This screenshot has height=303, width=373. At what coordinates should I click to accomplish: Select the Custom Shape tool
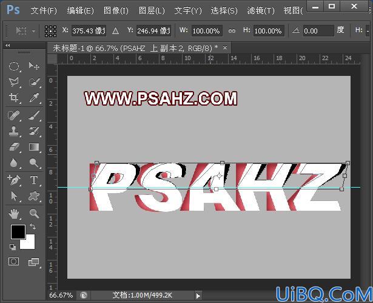click(34, 196)
